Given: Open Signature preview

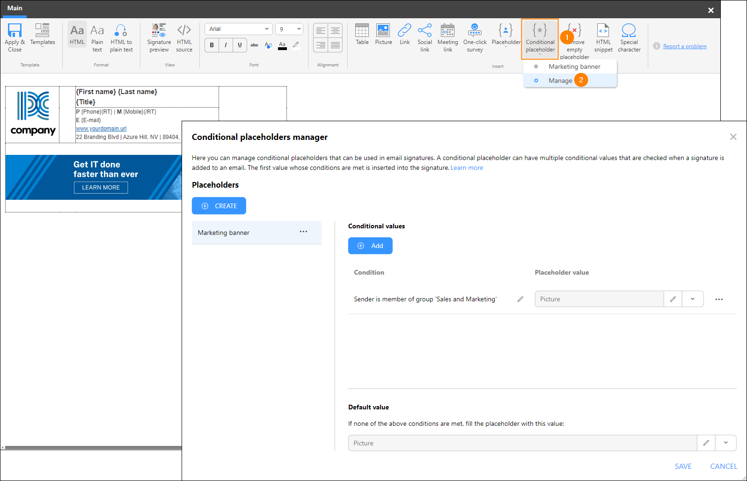Looking at the screenshot, I should tap(159, 38).
